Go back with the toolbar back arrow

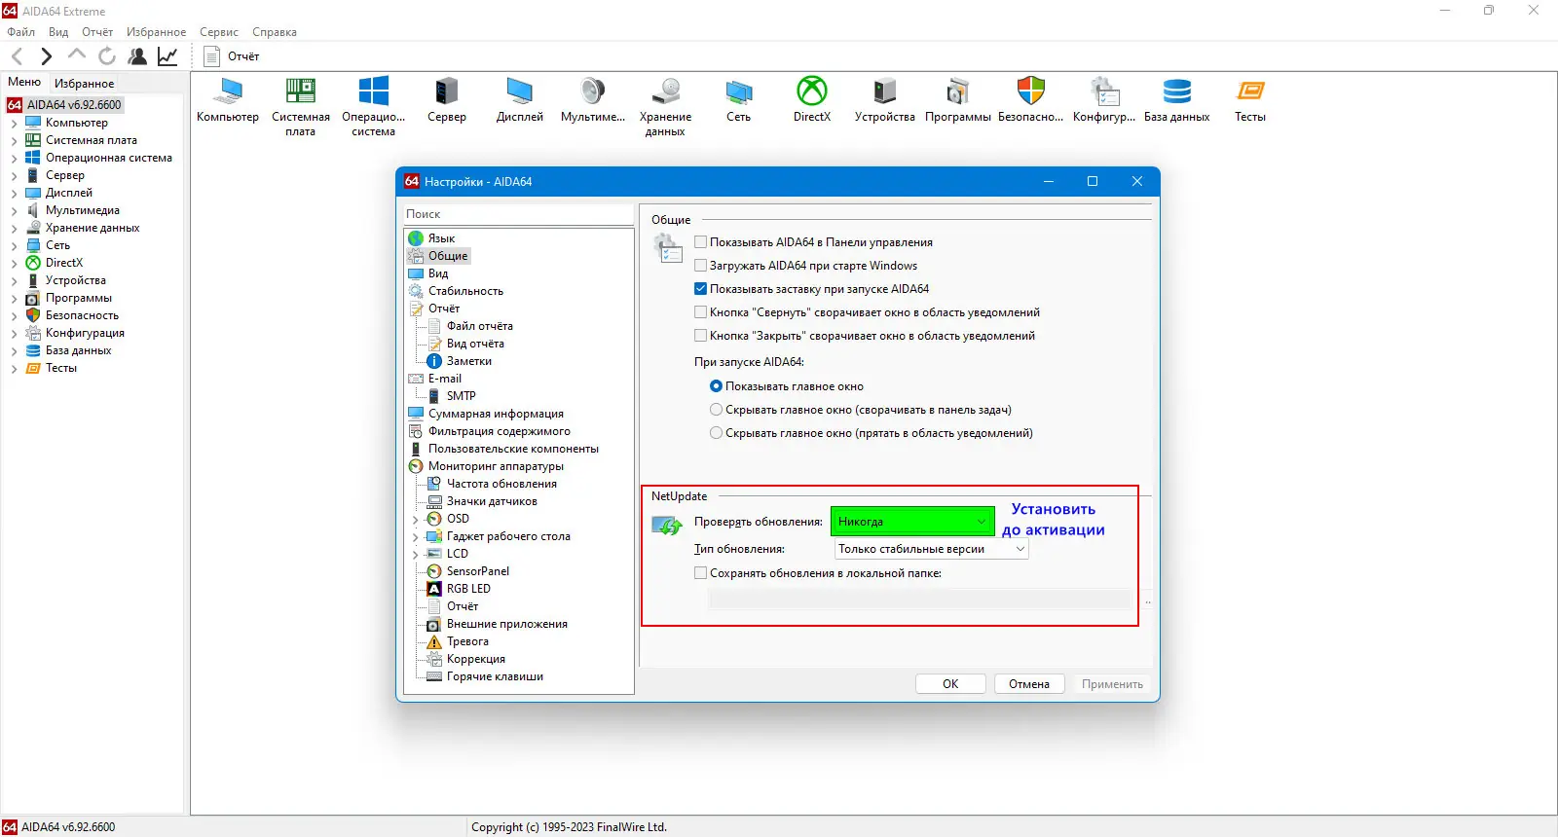point(17,56)
